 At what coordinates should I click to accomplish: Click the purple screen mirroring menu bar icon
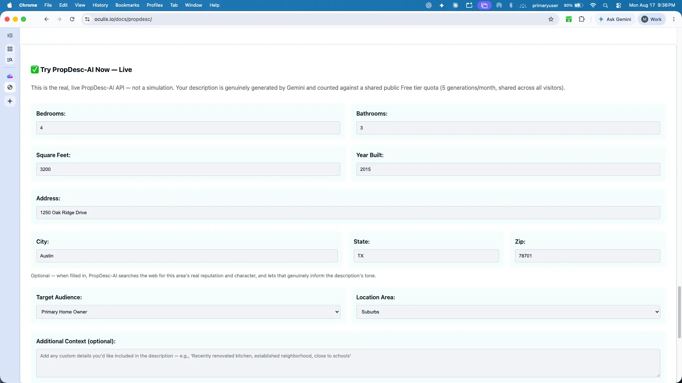click(x=484, y=5)
